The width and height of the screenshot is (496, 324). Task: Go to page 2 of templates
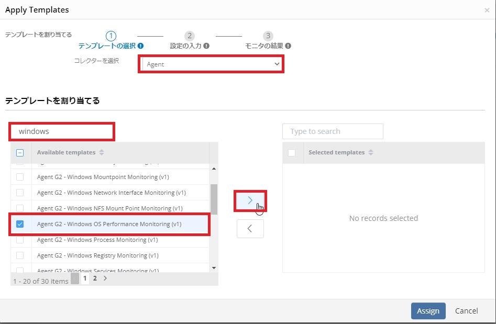coord(95,278)
